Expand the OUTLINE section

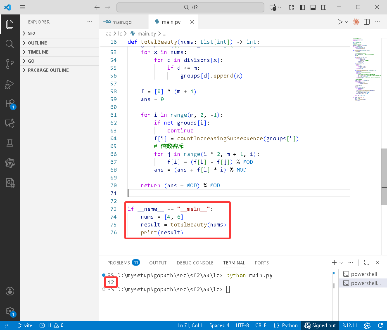click(59, 43)
